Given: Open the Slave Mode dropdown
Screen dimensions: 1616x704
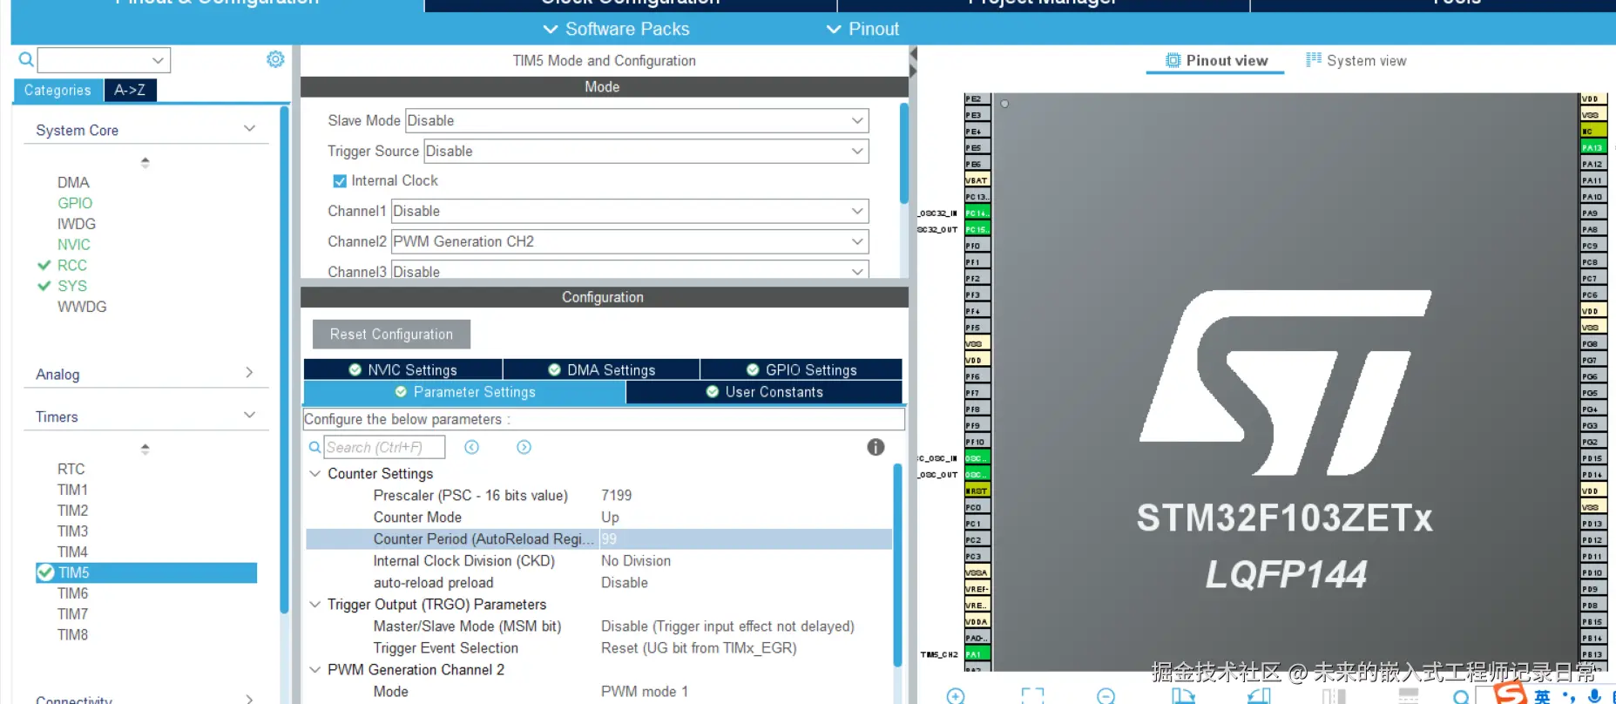Looking at the screenshot, I should point(637,120).
